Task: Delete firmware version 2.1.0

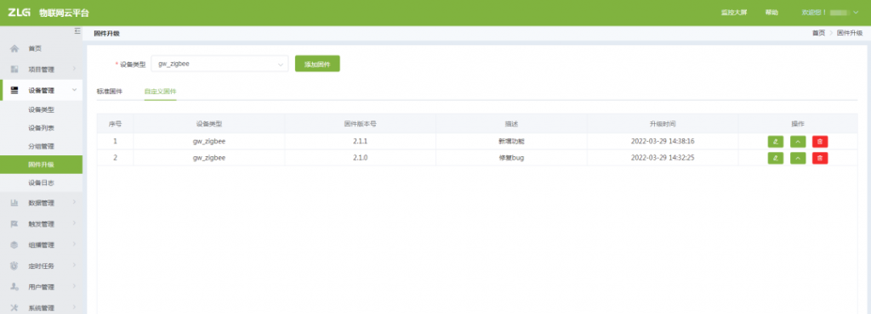Action: 820,159
